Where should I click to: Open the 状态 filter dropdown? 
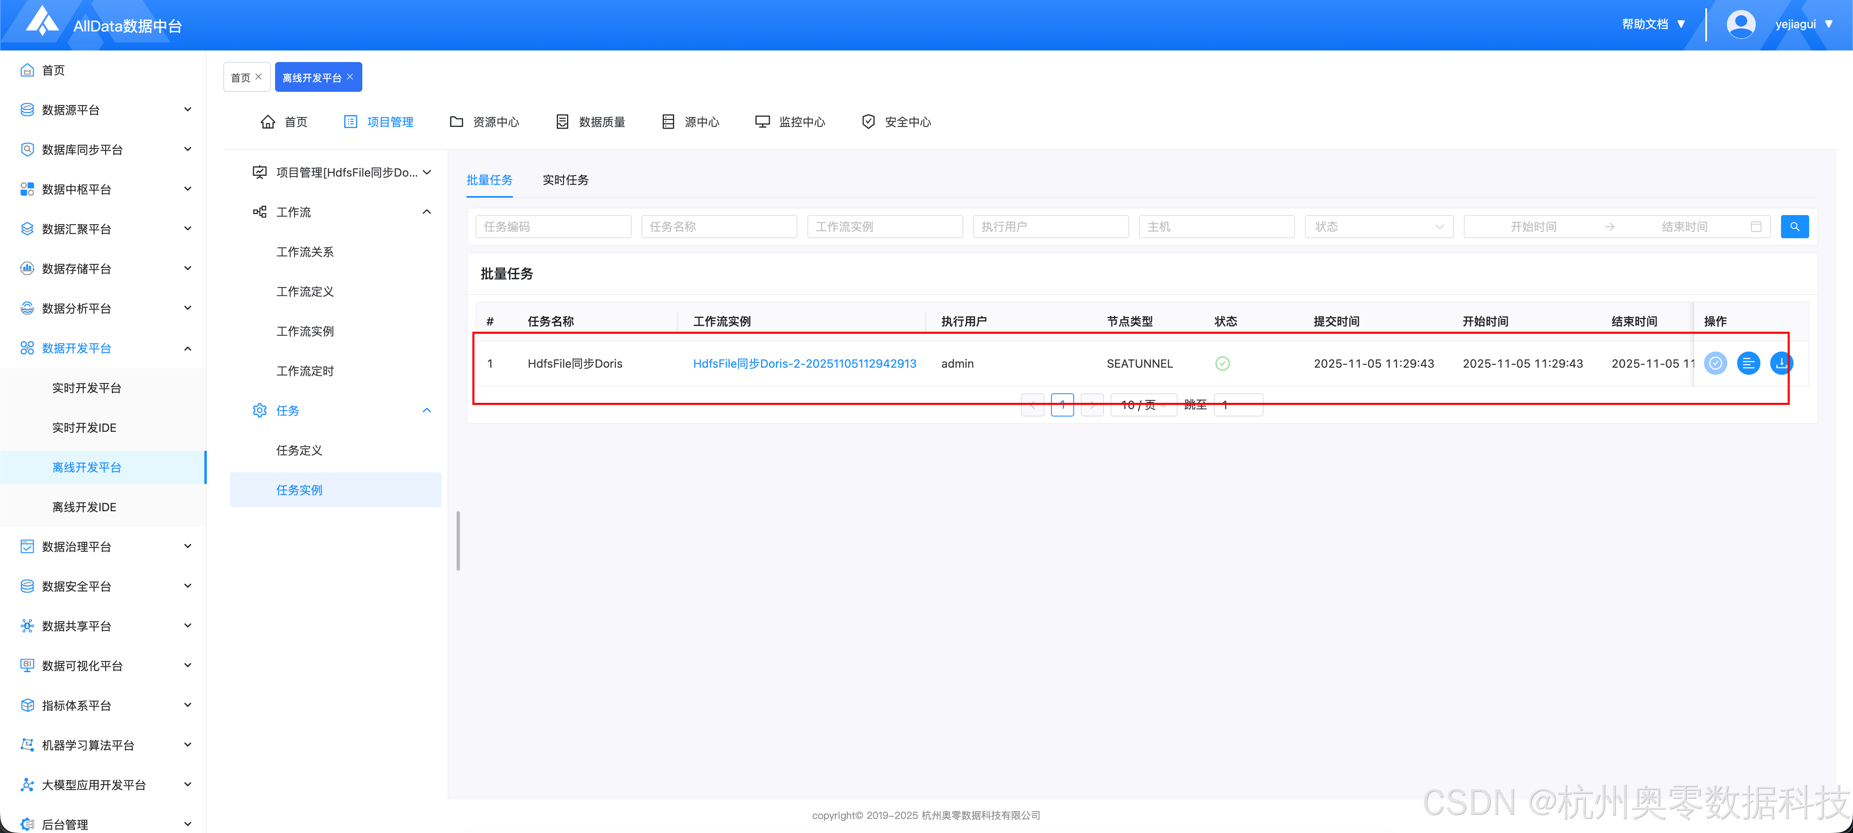coord(1378,227)
